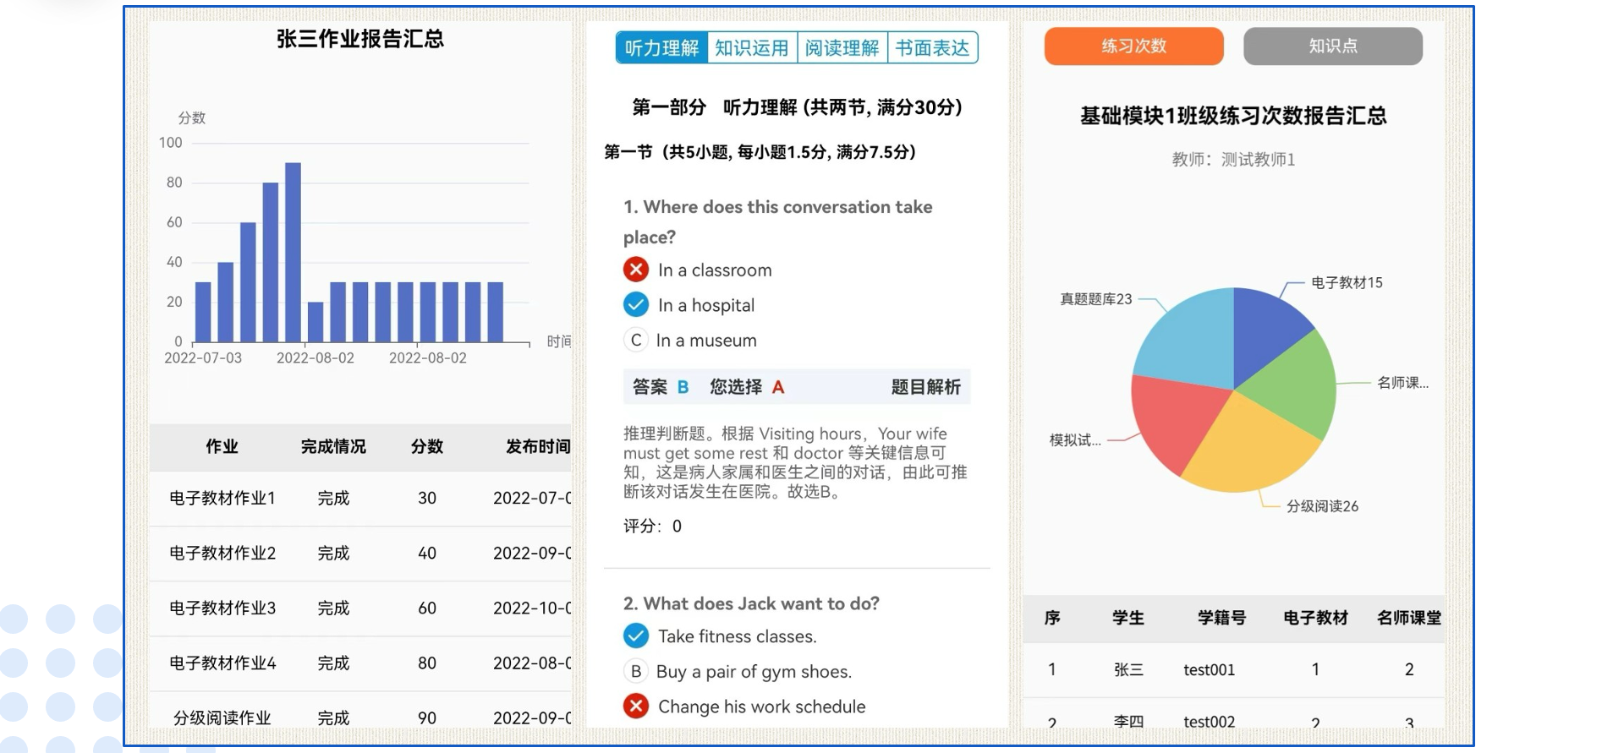Viewport: 1624px width, 753px height.
Task: Click the tallest bar in the score chart
Action: [294, 252]
